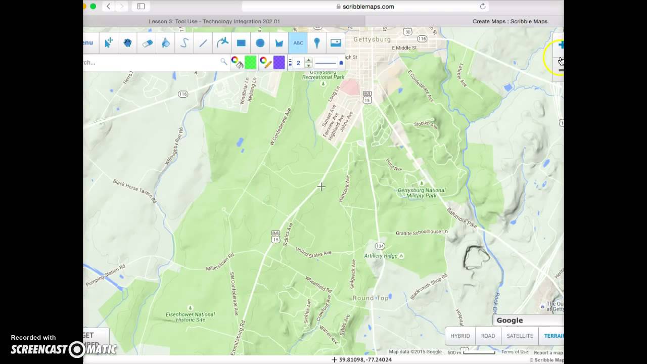Viewport: 647px width, 364px height.
Task: Click the search magnifier icon
Action: [223, 62]
